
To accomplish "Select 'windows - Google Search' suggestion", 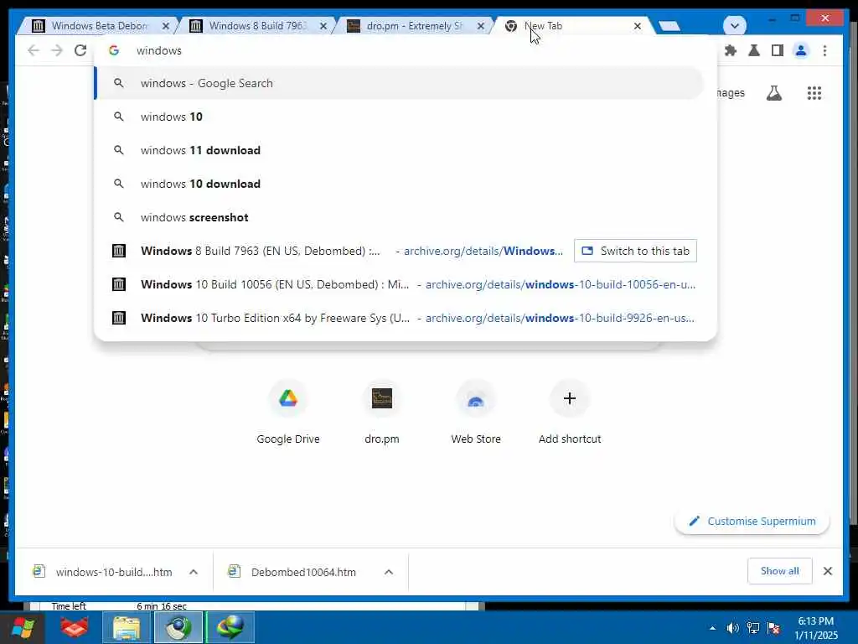I will (x=400, y=83).
